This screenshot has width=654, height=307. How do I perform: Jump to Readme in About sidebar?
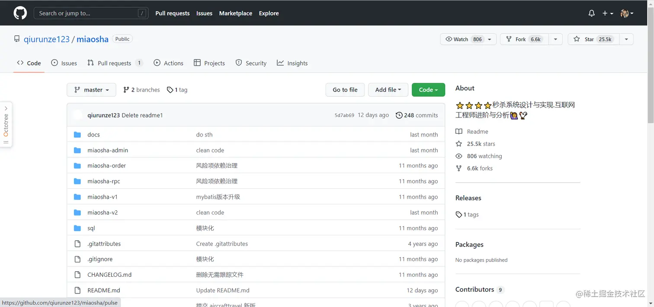(472, 132)
